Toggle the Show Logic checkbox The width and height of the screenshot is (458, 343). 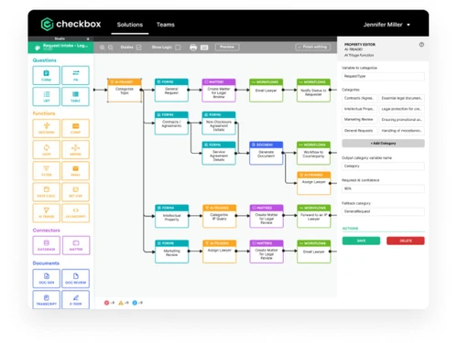pos(178,48)
